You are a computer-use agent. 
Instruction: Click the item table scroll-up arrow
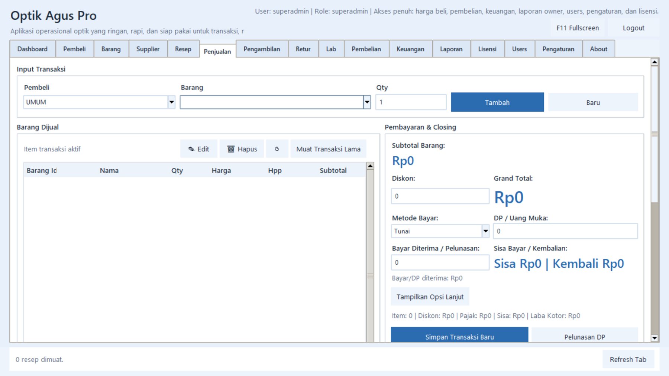370,166
